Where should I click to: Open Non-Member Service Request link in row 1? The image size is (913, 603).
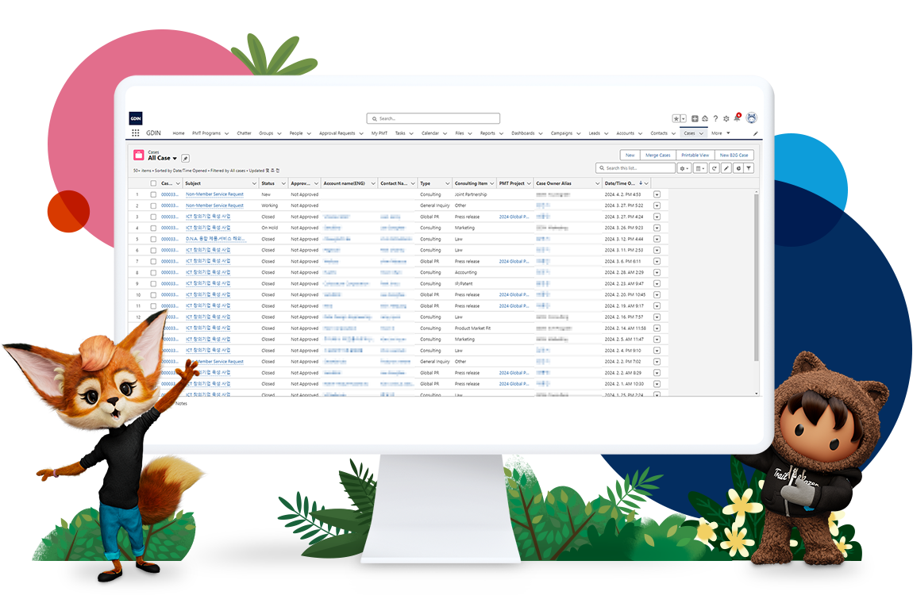(x=214, y=194)
